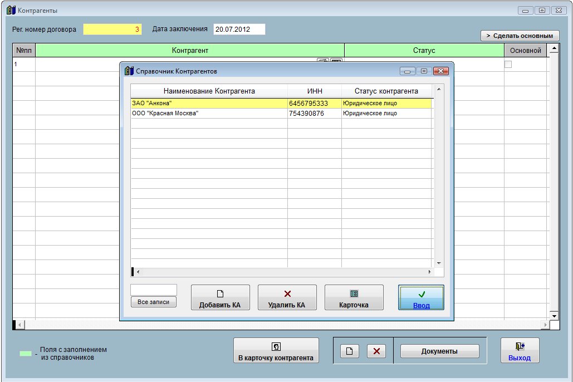The image size is (573, 382).
Task: Click the new document icon beside Documents
Action: (x=349, y=351)
